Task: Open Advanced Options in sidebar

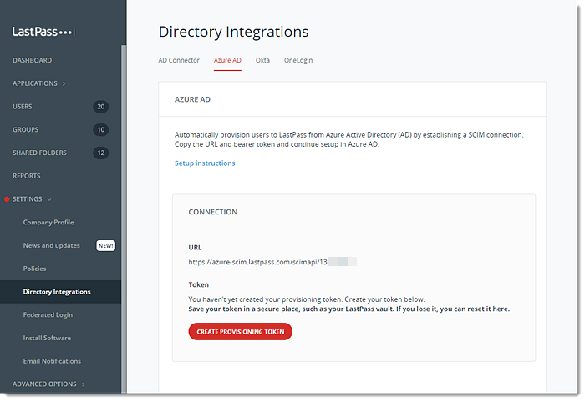Action: click(x=44, y=384)
